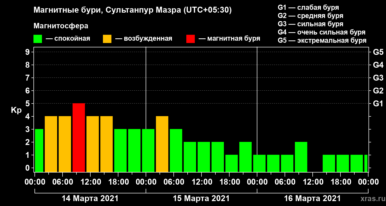Click the orange 'возбужденная' legend swatch
The width and height of the screenshot is (386, 206).
[x=107, y=39]
